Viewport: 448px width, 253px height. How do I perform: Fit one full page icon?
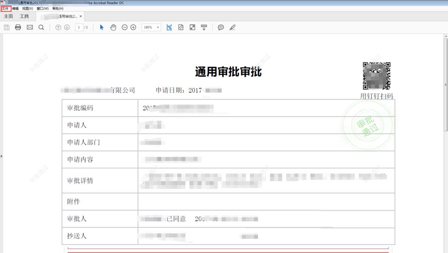coord(181,27)
